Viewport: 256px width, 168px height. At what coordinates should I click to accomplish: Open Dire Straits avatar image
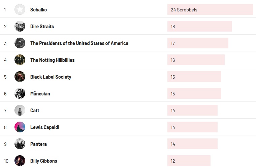20,26
